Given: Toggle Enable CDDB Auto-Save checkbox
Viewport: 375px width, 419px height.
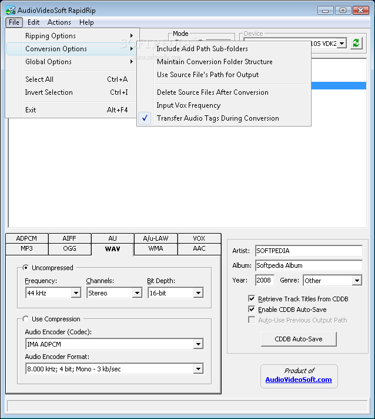Looking at the screenshot, I should 252,309.
